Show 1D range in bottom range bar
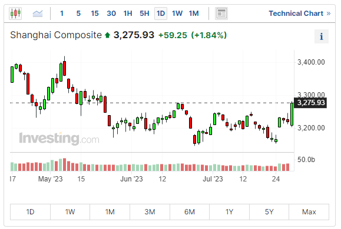Screen dimensions: 341x229 point(30,211)
